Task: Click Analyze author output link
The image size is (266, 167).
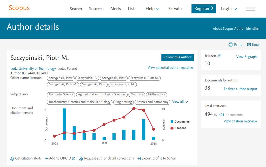Action: (x=240, y=89)
